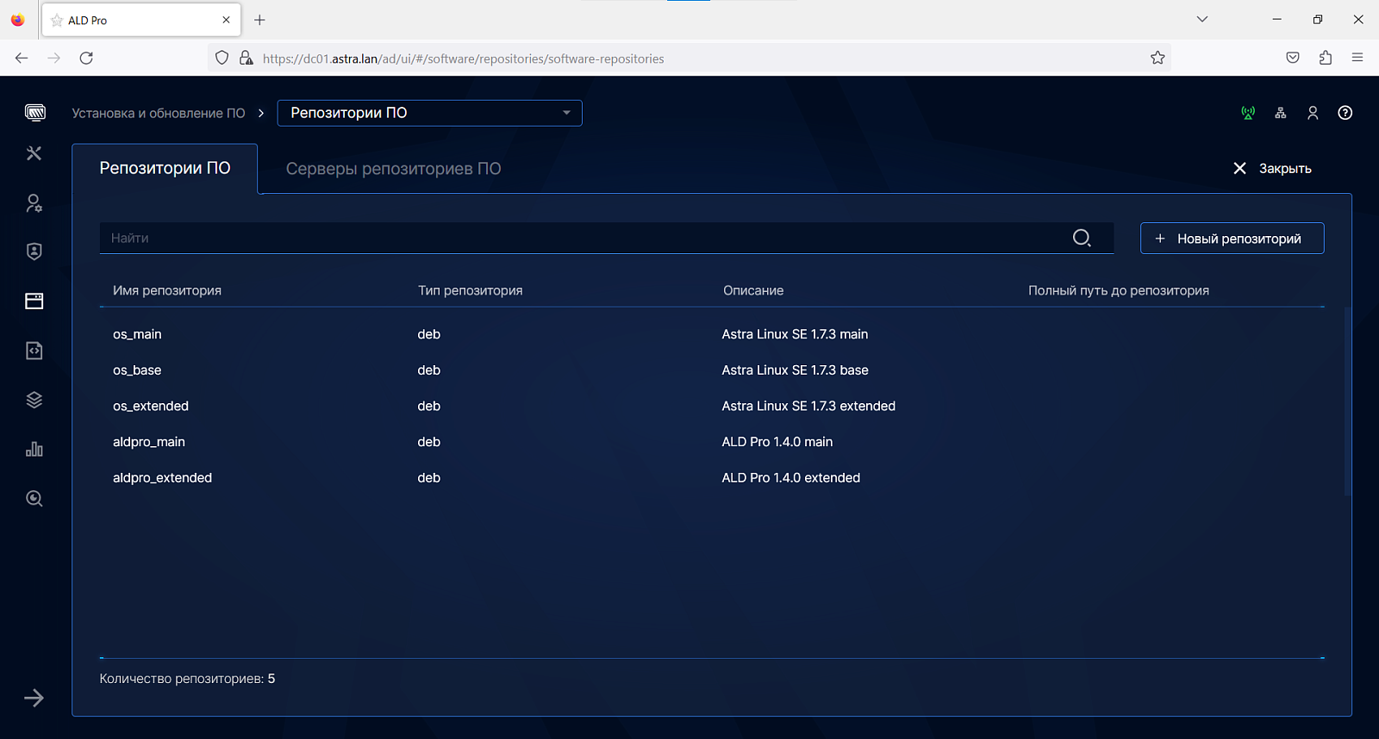
Task: Switch to Серверы репозиториев ПО tab
Action: coord(393,169)
